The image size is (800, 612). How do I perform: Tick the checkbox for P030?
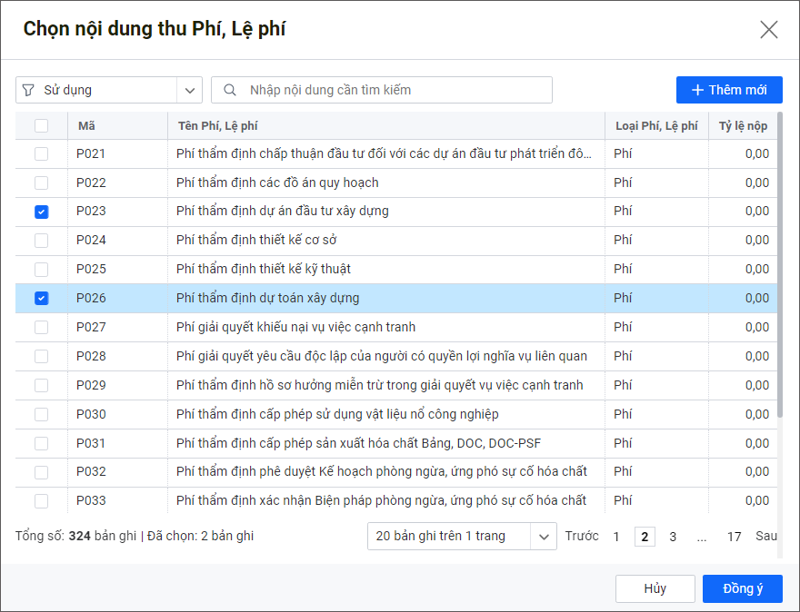[41, 414]
